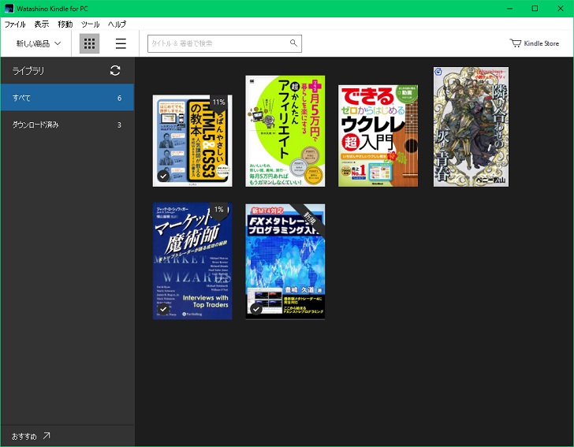Close the Kindle for PC window
Screen dimensions: 574x447
[561, 9]
